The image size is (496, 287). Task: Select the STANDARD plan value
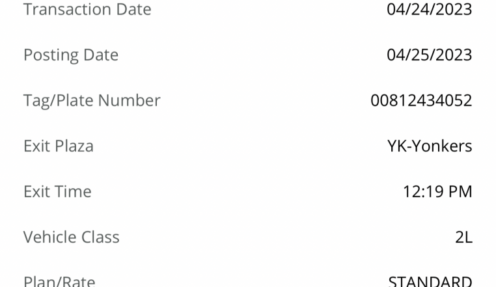[430, 281]
